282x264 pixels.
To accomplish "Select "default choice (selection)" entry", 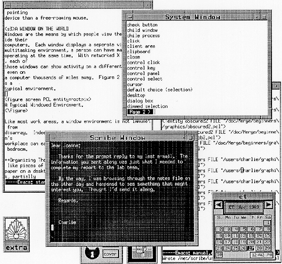I will coord(159,90).
